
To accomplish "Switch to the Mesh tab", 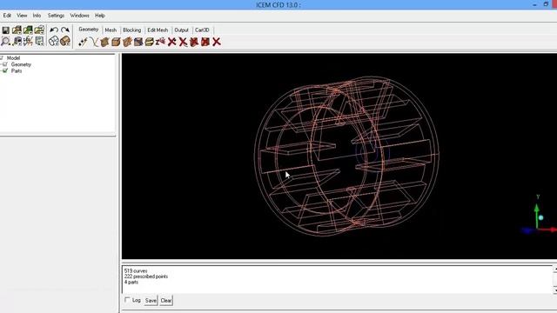I will pyautogui.click(x=111, y=30).
